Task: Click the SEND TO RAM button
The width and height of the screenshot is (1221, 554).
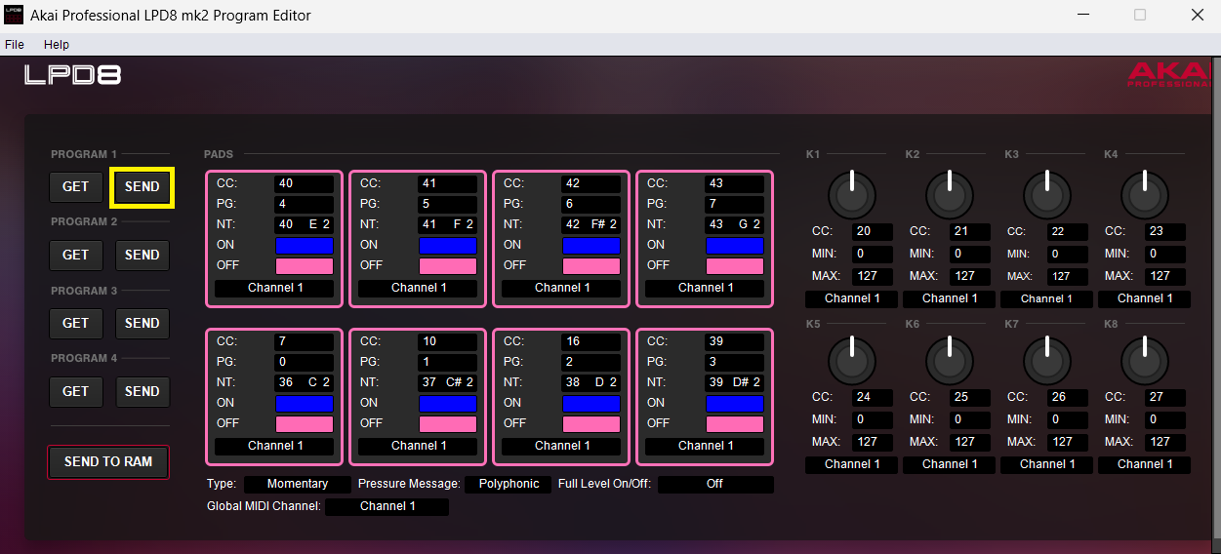Action: [x=108, y=462]
